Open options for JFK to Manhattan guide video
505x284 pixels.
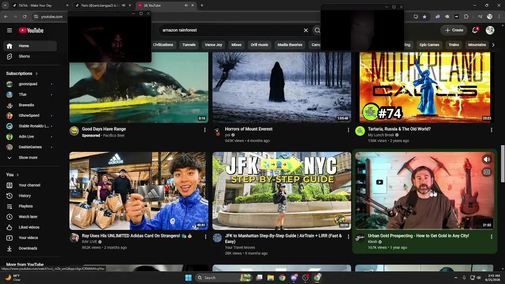tap(348, 237)
